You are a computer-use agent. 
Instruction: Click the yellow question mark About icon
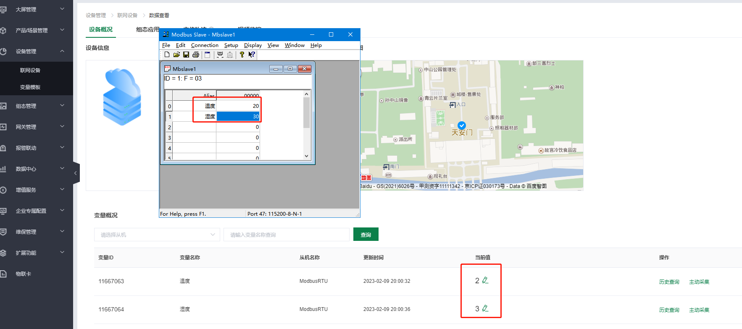click(242, 55)
